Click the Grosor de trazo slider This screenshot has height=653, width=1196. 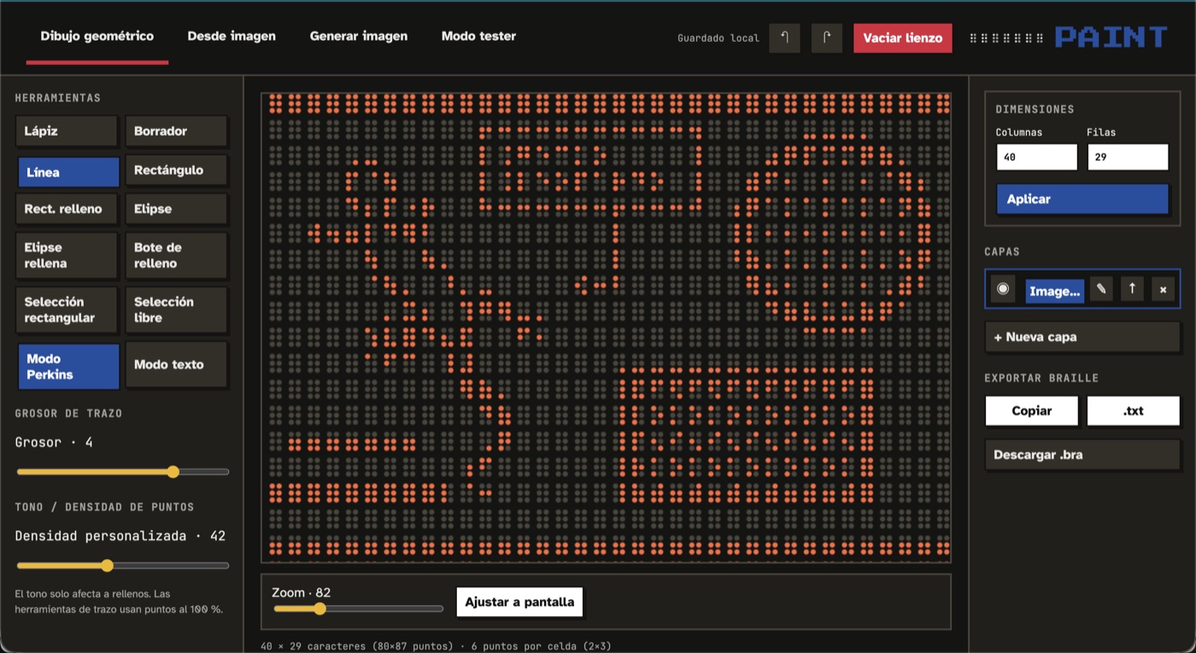tap(123, 471)
